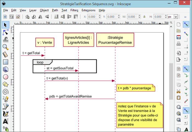Click the Print document icon
The width and height of the screenshot is (192, 132).
pos(179,43)
